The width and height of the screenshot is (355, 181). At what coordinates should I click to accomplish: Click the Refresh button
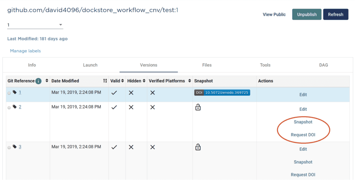pos(336,15)
